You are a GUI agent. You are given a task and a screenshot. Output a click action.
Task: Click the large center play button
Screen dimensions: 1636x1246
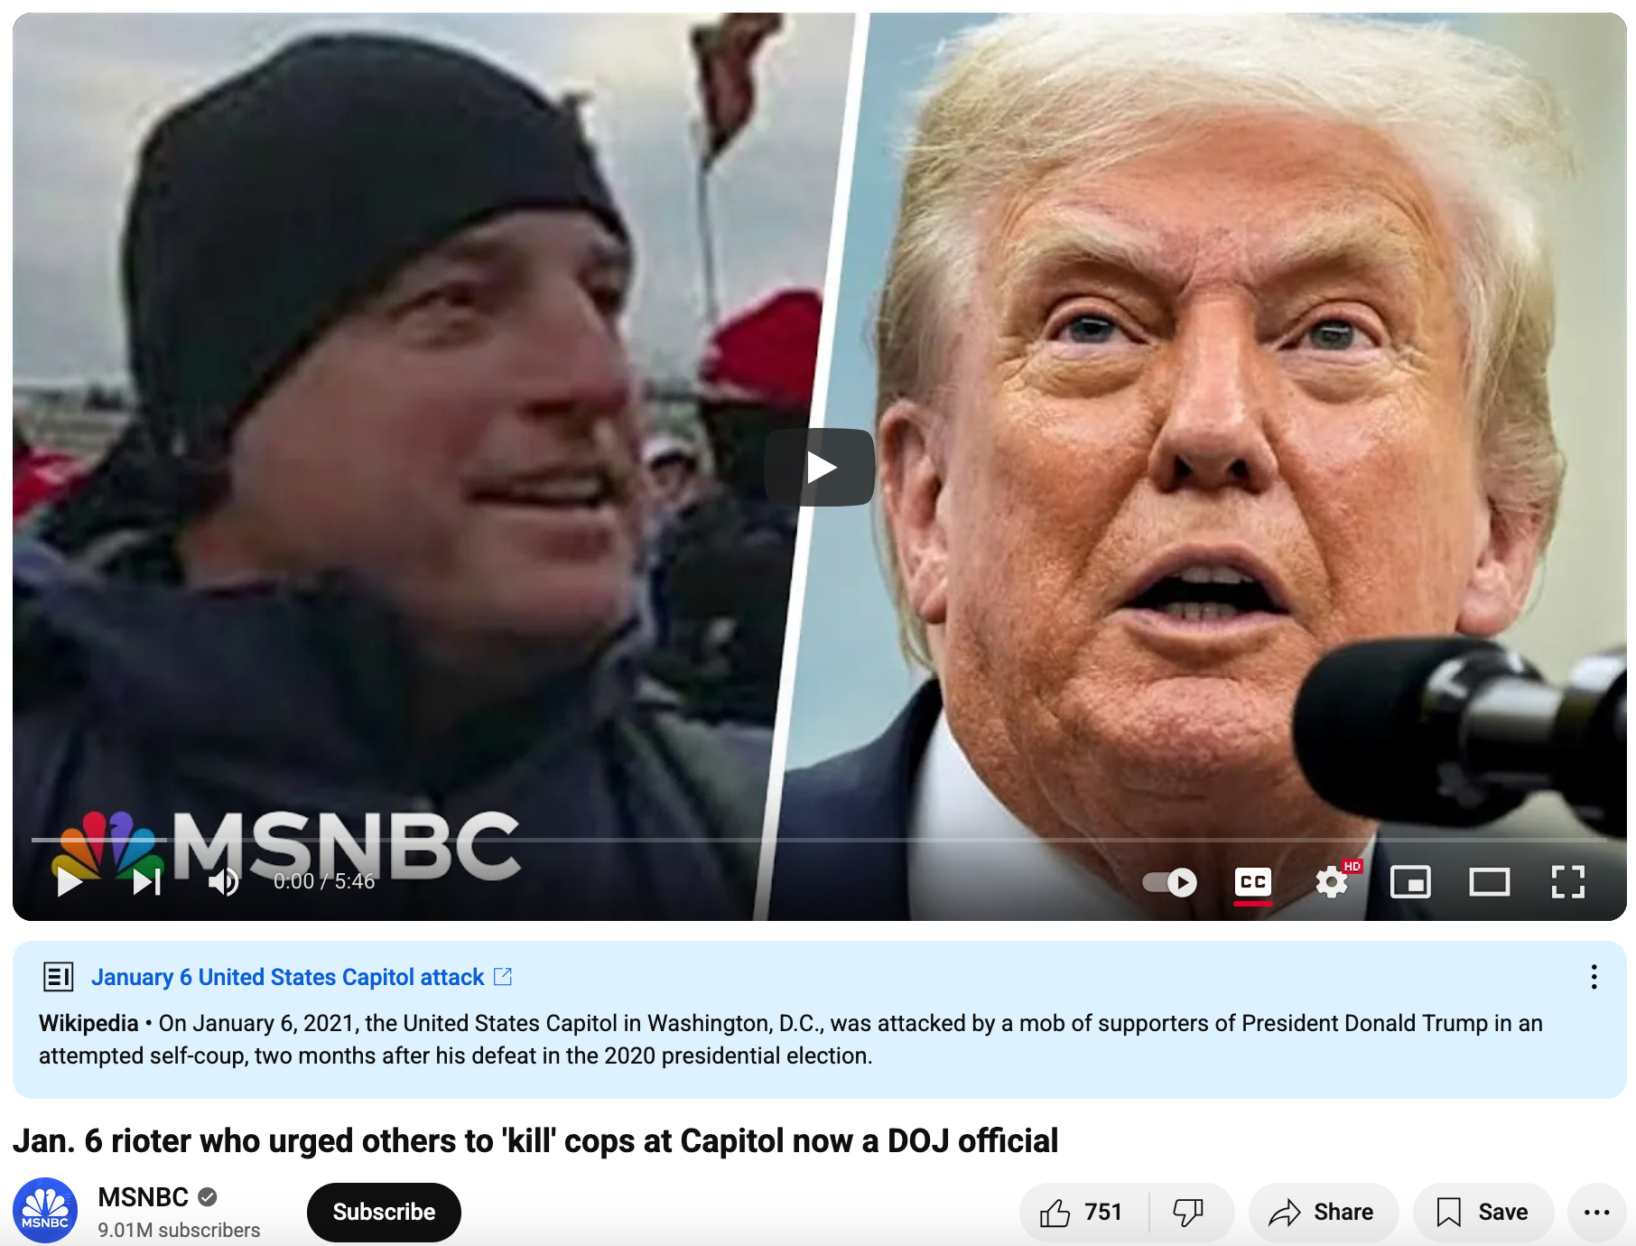(820, 467)
